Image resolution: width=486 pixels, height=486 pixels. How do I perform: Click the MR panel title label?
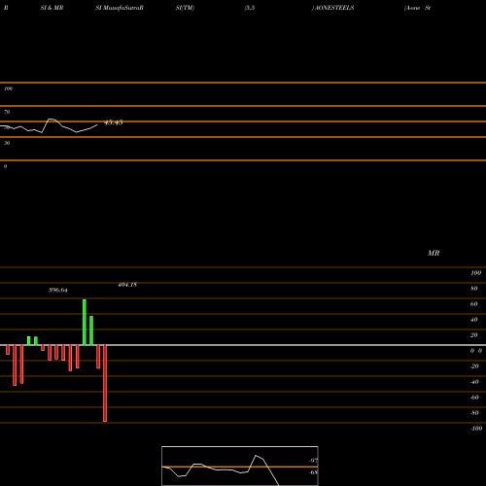[434, 253]
